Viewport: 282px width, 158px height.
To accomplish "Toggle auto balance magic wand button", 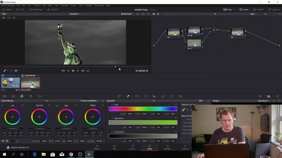I will (3, 141).
